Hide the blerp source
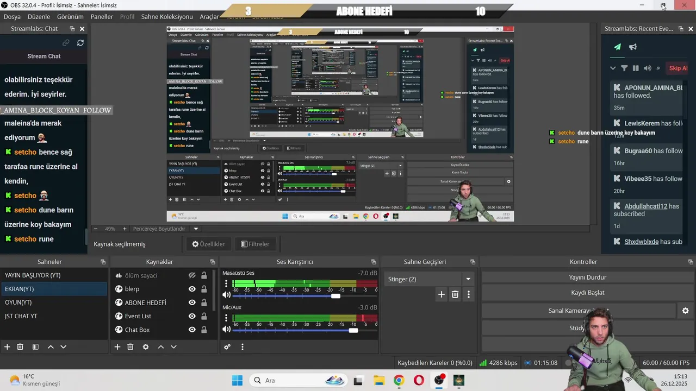 [192, 289]
